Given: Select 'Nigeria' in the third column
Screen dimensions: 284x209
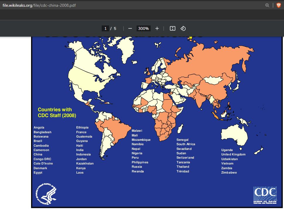Looking at the screenshot, I should [x=137, y=153].
